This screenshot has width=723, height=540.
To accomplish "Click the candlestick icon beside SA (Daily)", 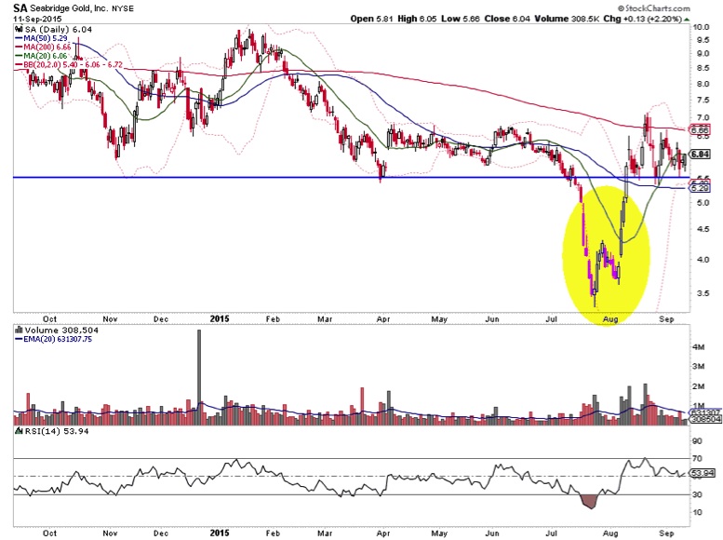I will tap(19, 29).
